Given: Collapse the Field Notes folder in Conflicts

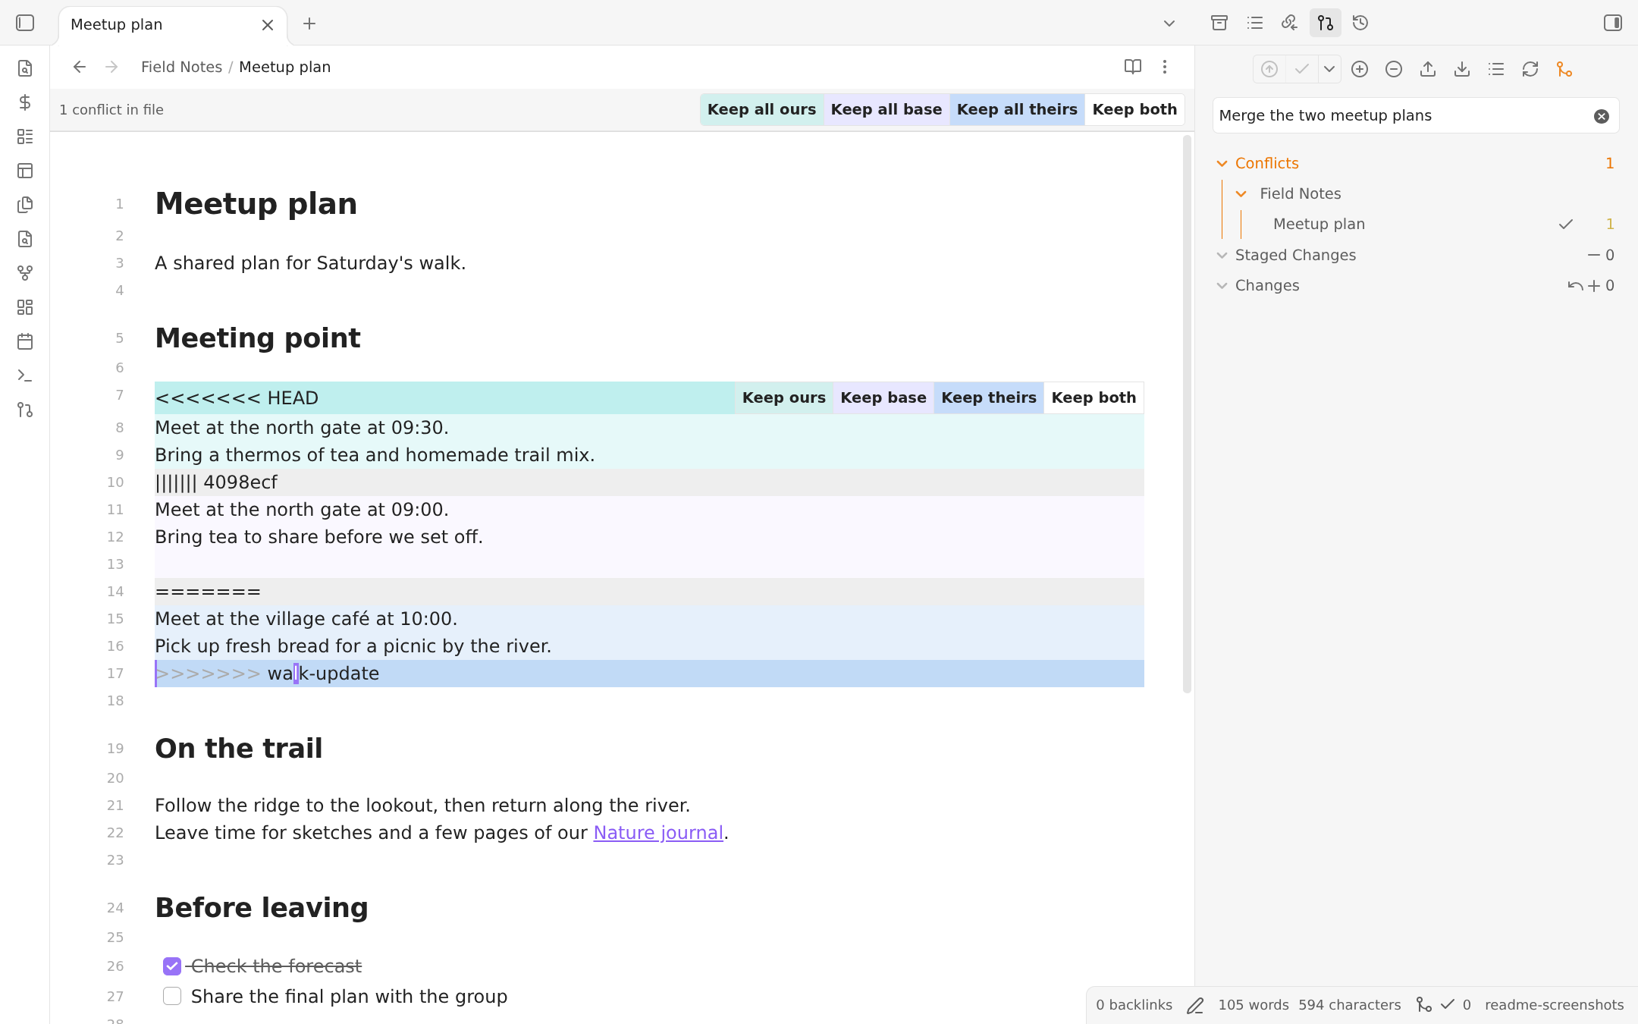Looking at the screenshot, I should tap(1241, 193).
